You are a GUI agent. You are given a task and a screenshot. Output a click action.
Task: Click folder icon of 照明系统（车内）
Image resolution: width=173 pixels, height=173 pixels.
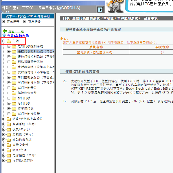(9, 124)
